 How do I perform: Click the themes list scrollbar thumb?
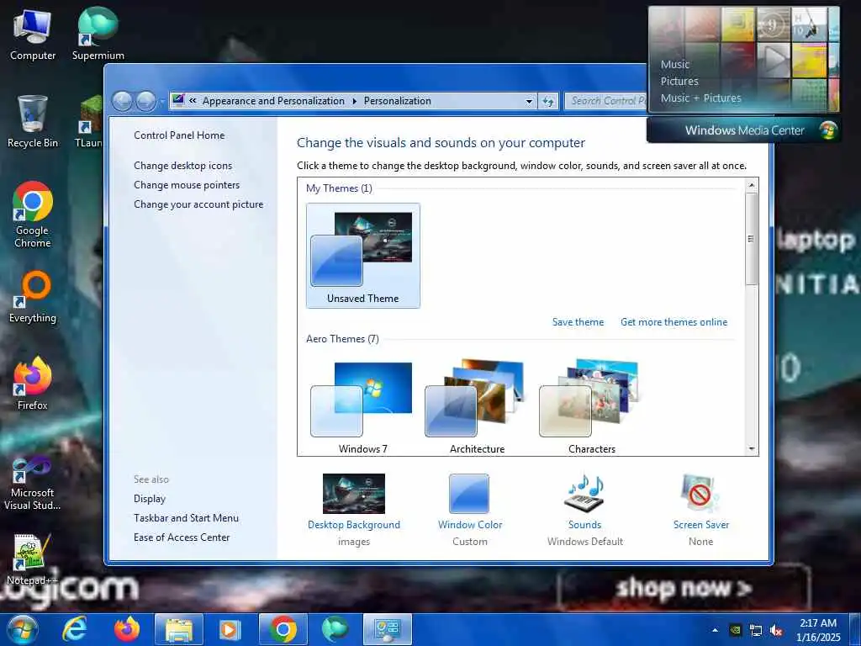point(751,239)
